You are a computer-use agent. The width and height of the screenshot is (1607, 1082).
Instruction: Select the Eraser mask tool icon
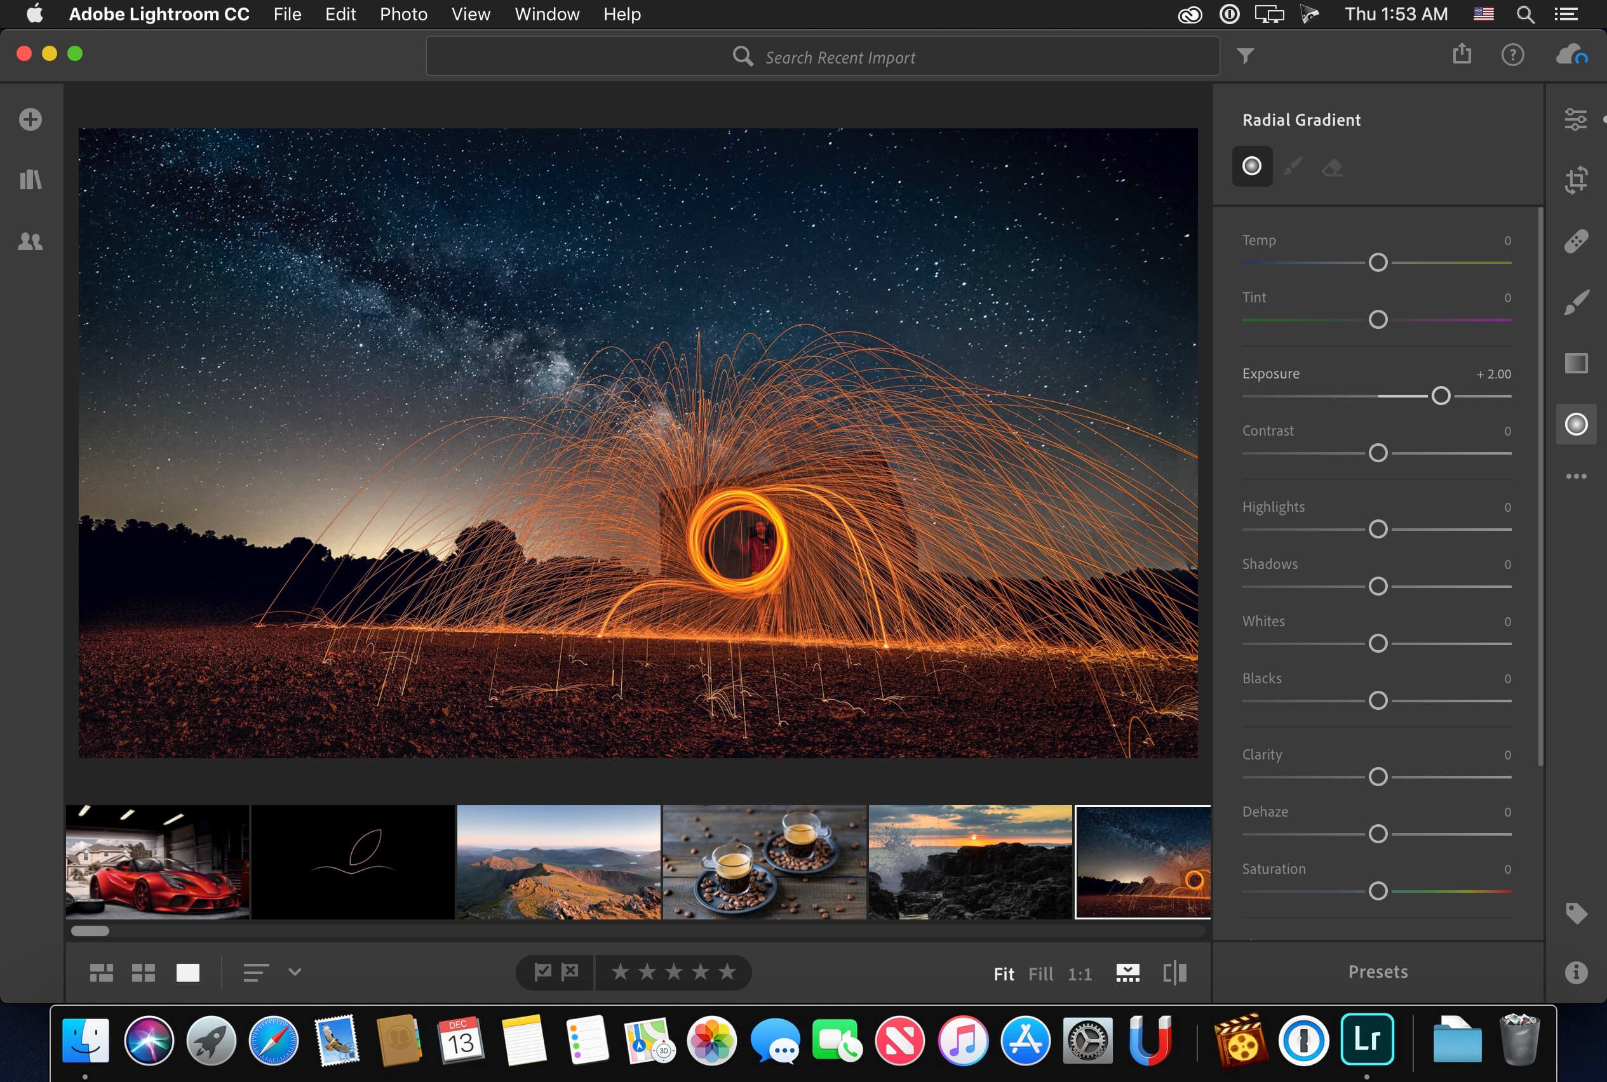tap(1329, 166)
